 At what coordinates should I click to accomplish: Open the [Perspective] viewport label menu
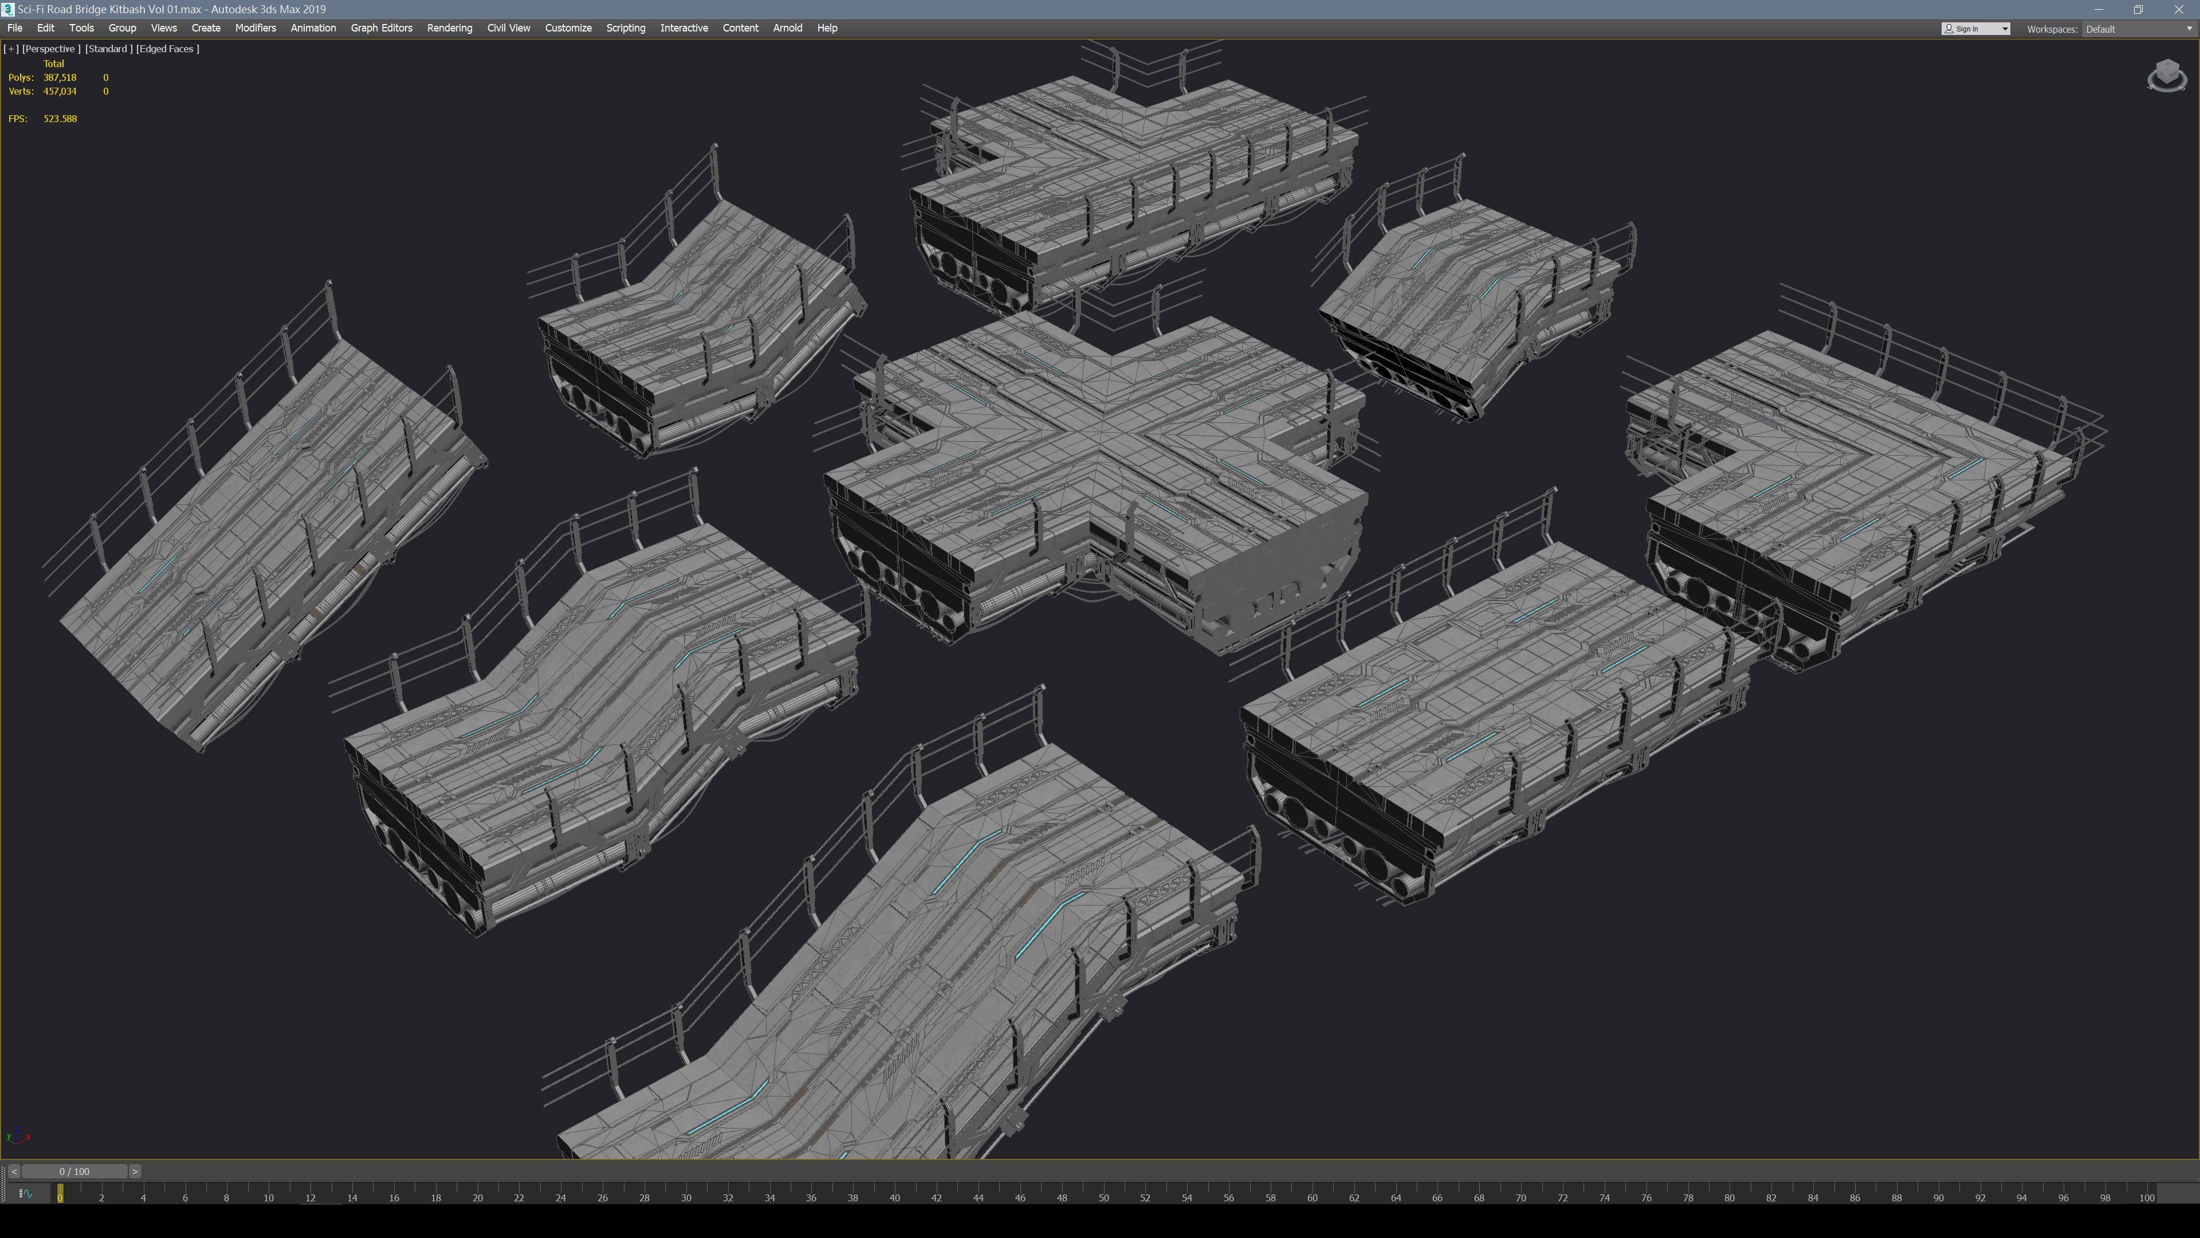point(51,49)
